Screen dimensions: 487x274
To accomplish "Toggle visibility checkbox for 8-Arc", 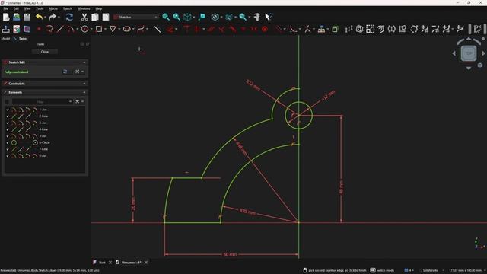I will point(8,155).
